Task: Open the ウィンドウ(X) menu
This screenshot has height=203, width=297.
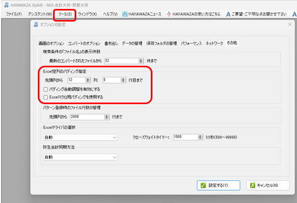Action: point(87,14)
